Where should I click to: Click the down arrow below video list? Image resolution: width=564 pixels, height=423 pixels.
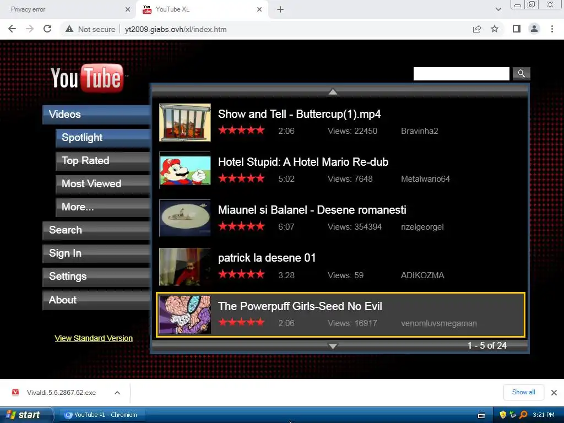[x=333, y=346]
